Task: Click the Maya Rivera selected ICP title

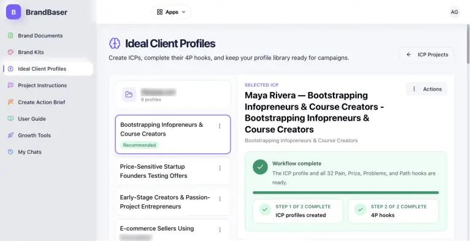Action: tap(314, 112)
